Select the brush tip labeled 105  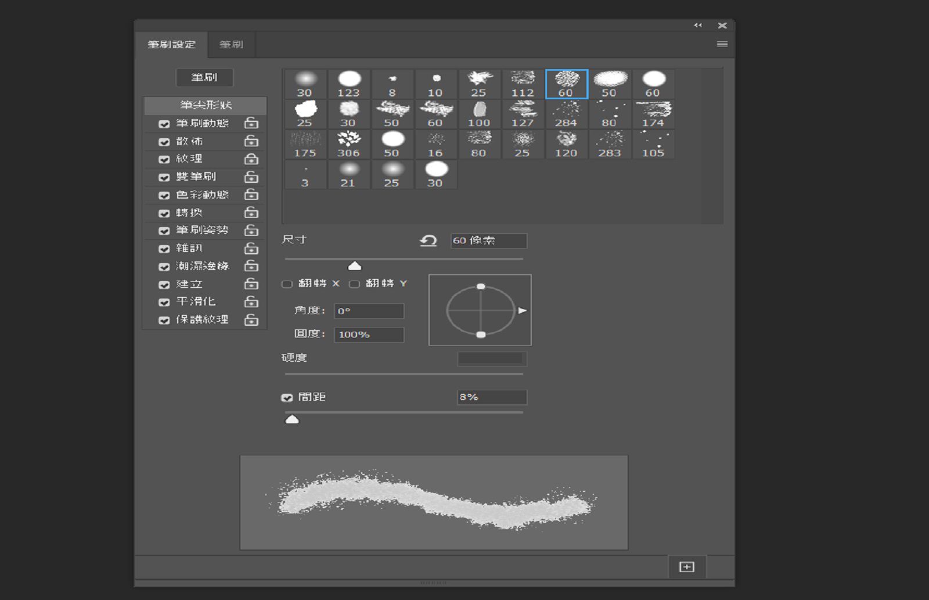(x=653, y=145)
